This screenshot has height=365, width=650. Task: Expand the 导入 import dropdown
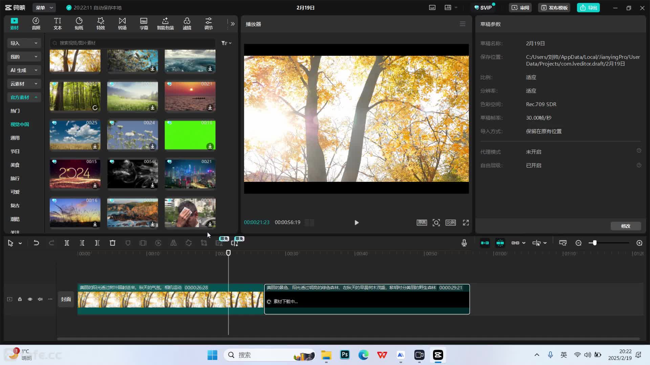point(24,43)
